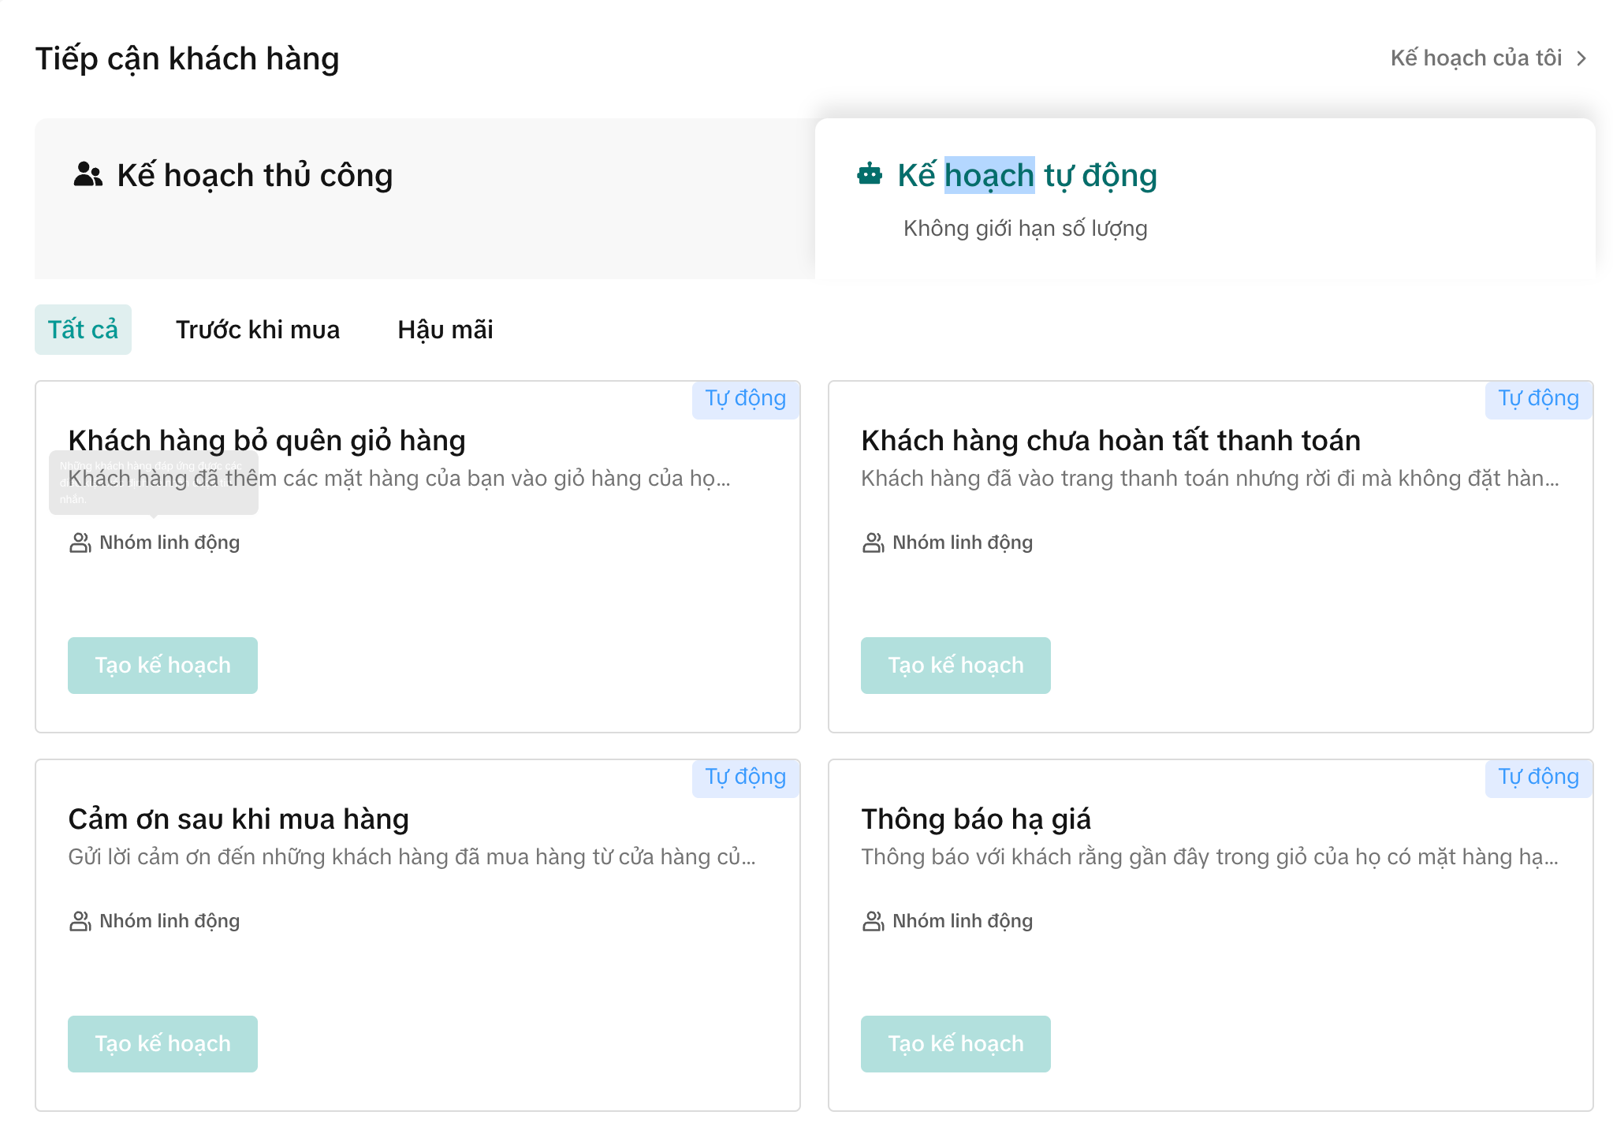
Task: Create plan for Khách hàng bỏ quên giỏ hàng
Action: pyautogui.click(x=162, y=666)
